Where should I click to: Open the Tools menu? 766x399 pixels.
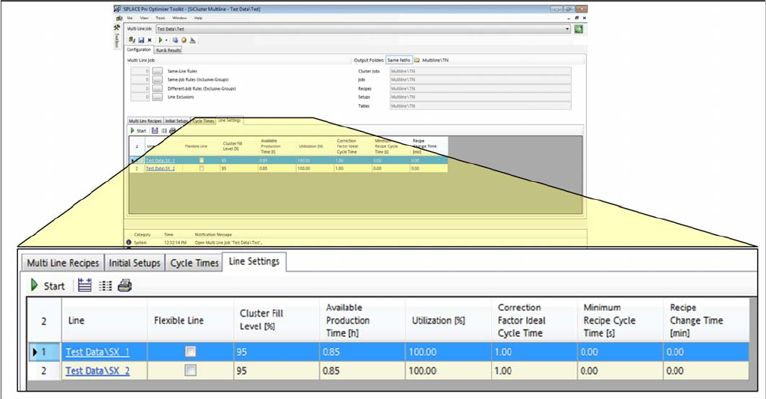click(160, 17)
